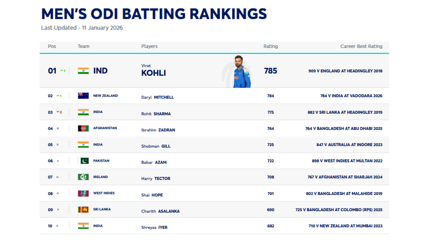The width and height of the screenshot is (427, 240).
Task: Open Shai Hope's player link
Action: pos(152,195)
